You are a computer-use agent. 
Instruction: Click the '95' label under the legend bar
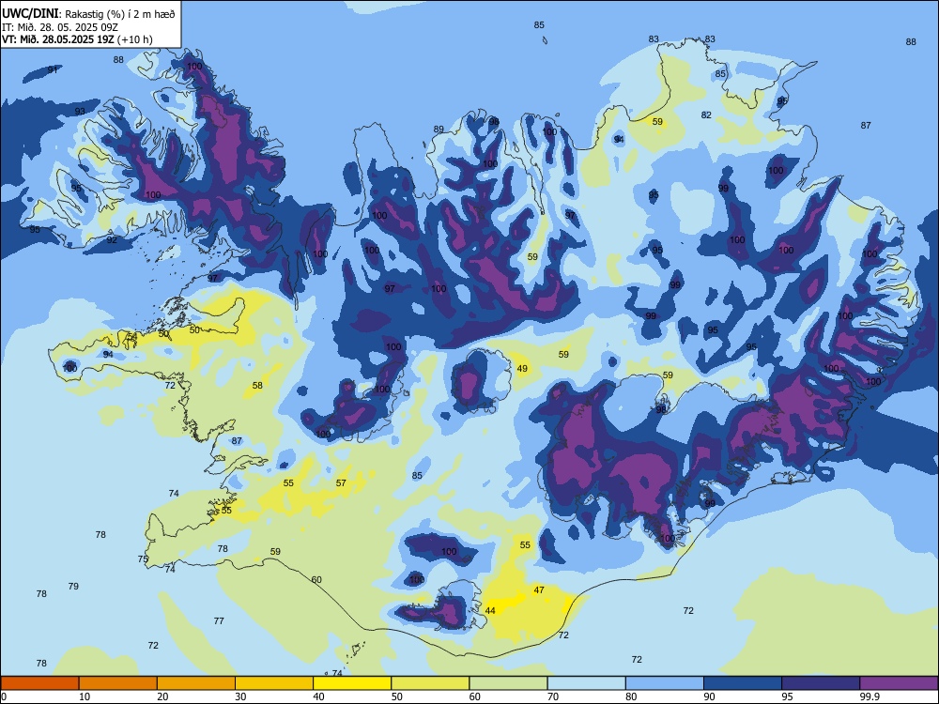[788, 696]
